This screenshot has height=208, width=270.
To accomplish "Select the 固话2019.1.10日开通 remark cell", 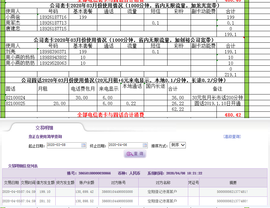I will 217,104.
